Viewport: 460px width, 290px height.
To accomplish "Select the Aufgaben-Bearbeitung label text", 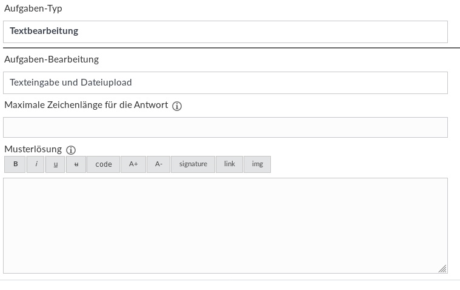I will coord(52,59).
